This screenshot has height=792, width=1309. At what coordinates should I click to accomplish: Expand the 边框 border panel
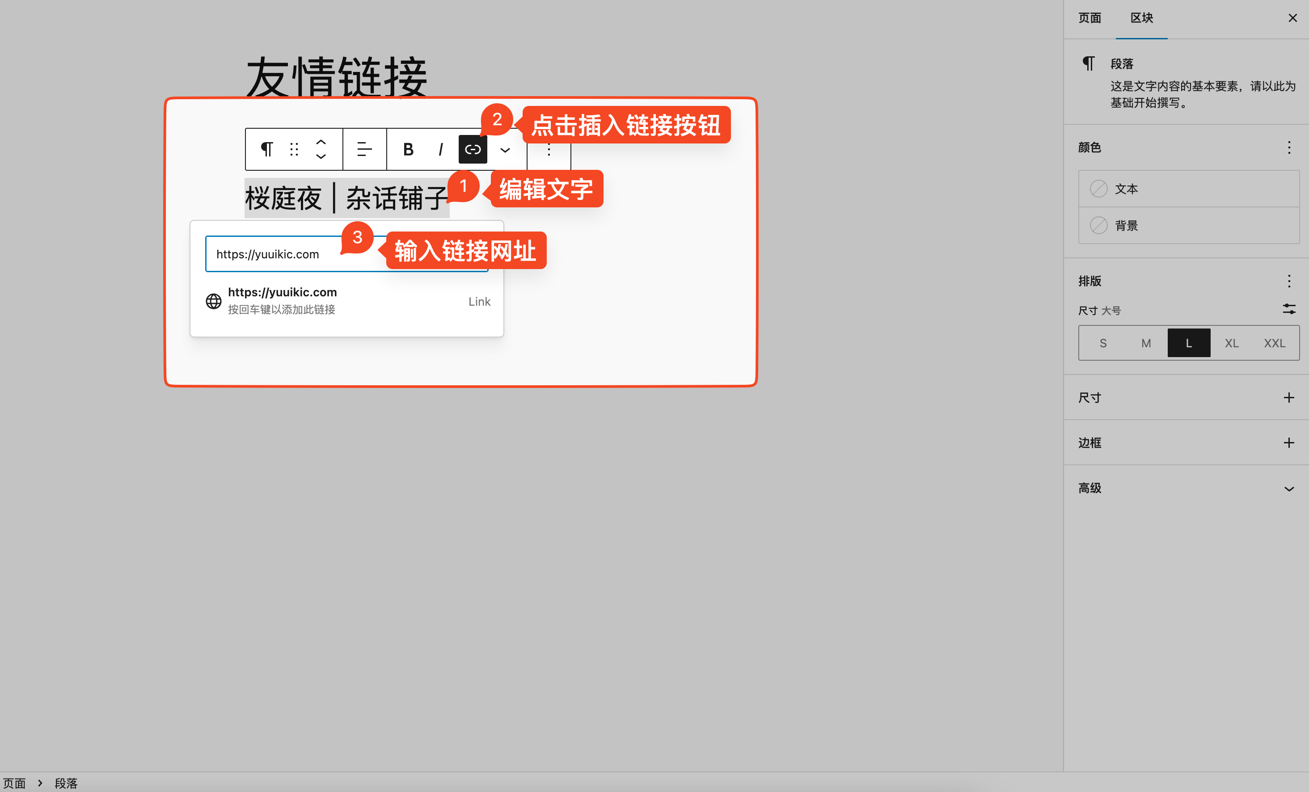click(x=1289, y=442)
